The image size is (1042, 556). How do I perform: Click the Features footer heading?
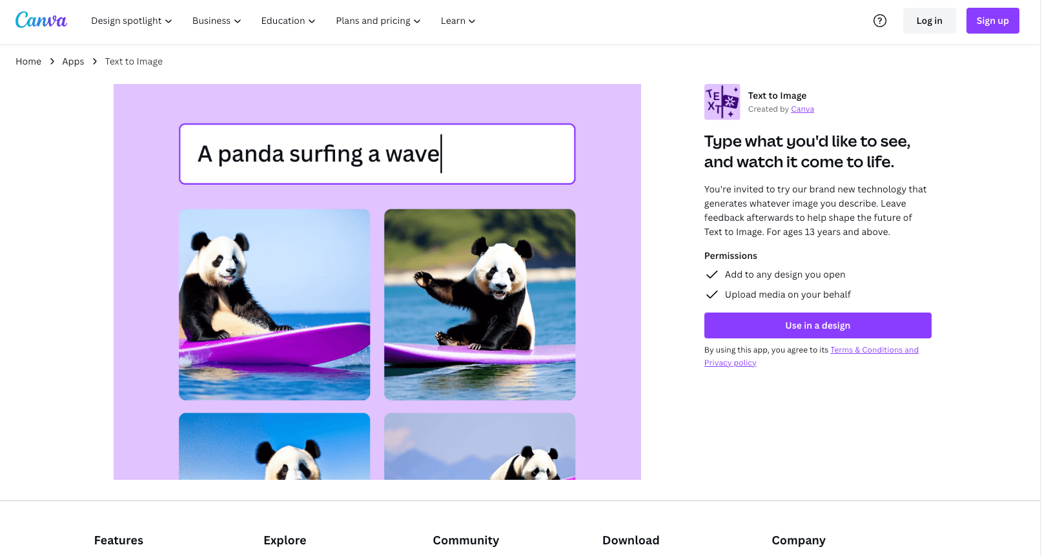[x=119, y=541]
